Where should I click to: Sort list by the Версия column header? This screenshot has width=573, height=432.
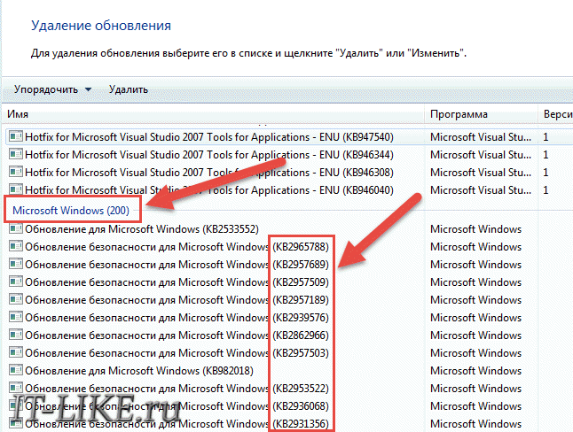555,114
